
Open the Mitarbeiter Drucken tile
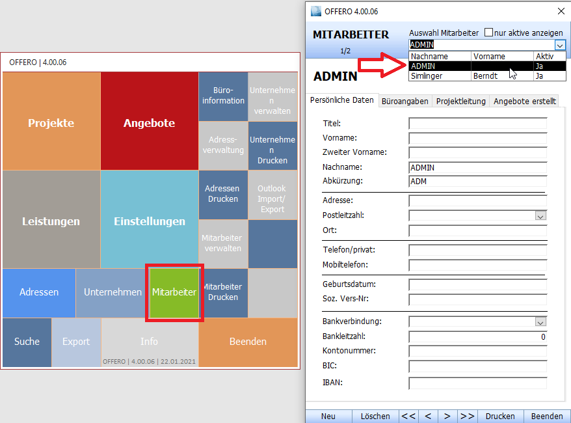coord(223,292)
